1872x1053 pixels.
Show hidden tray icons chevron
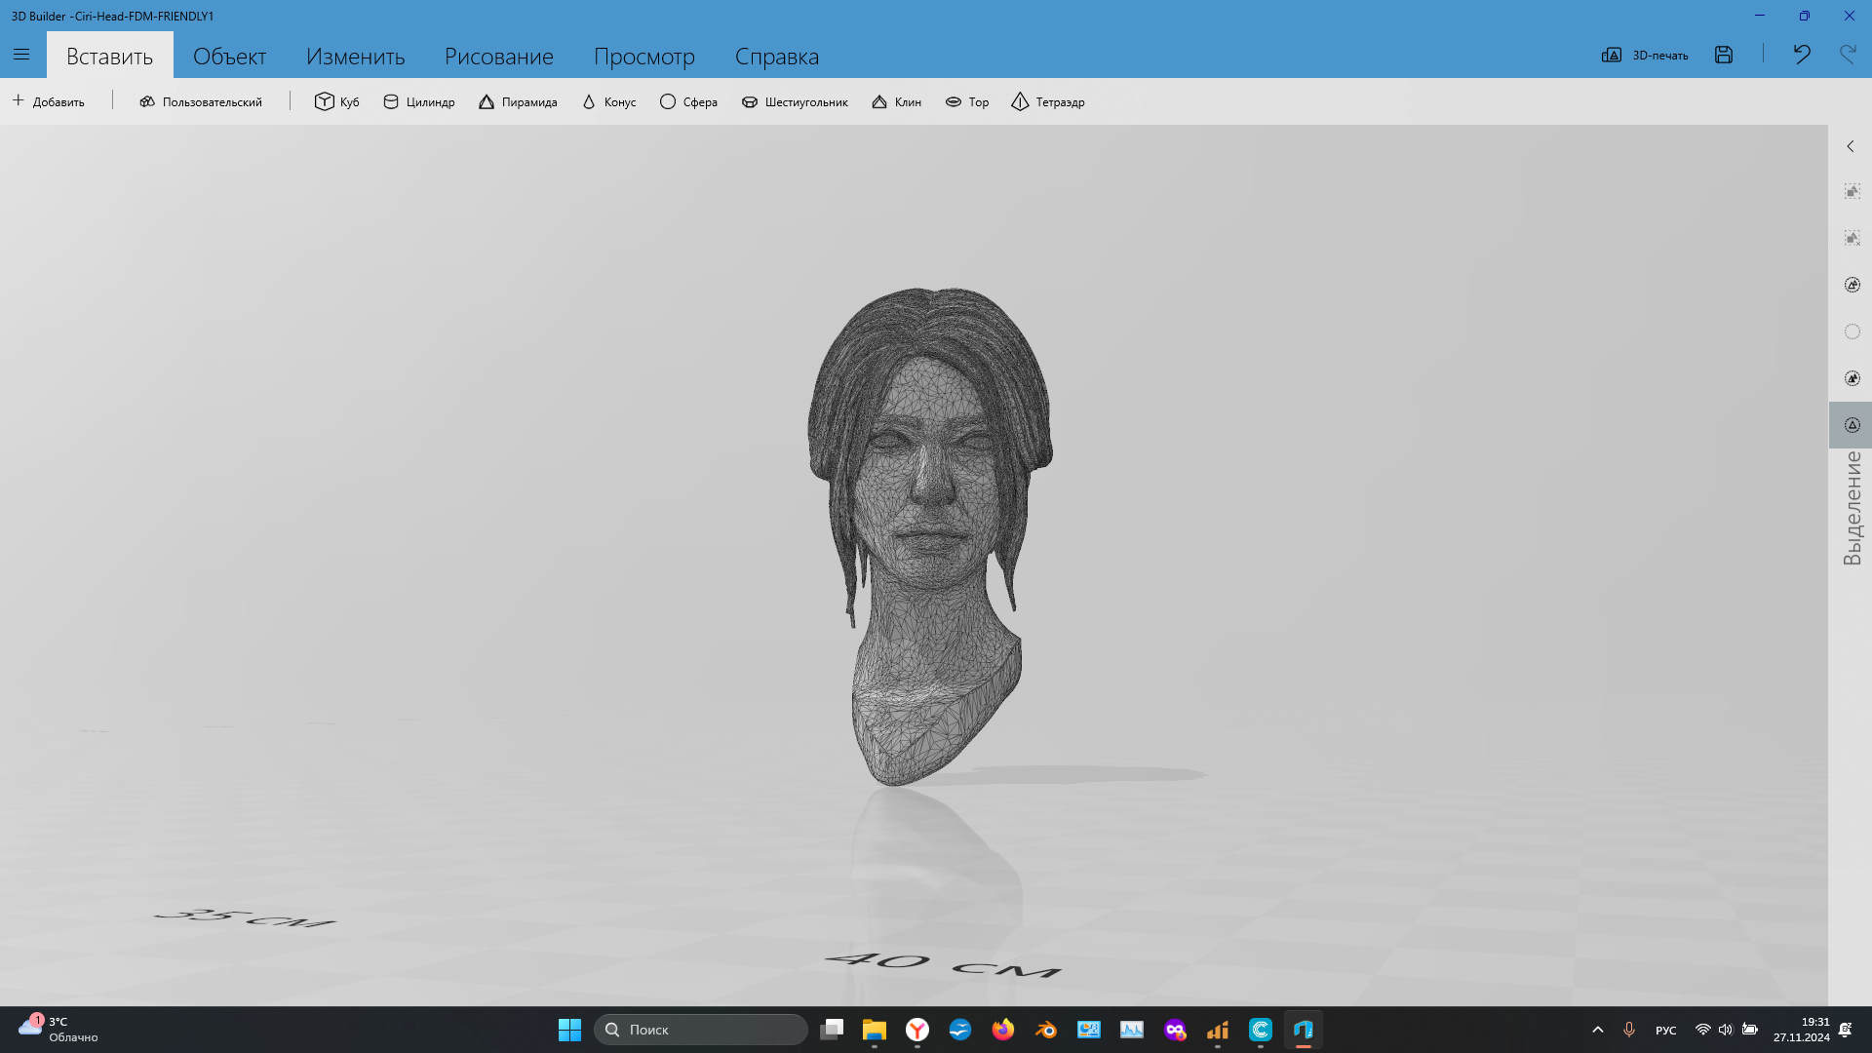(x=1597, y=1030)
